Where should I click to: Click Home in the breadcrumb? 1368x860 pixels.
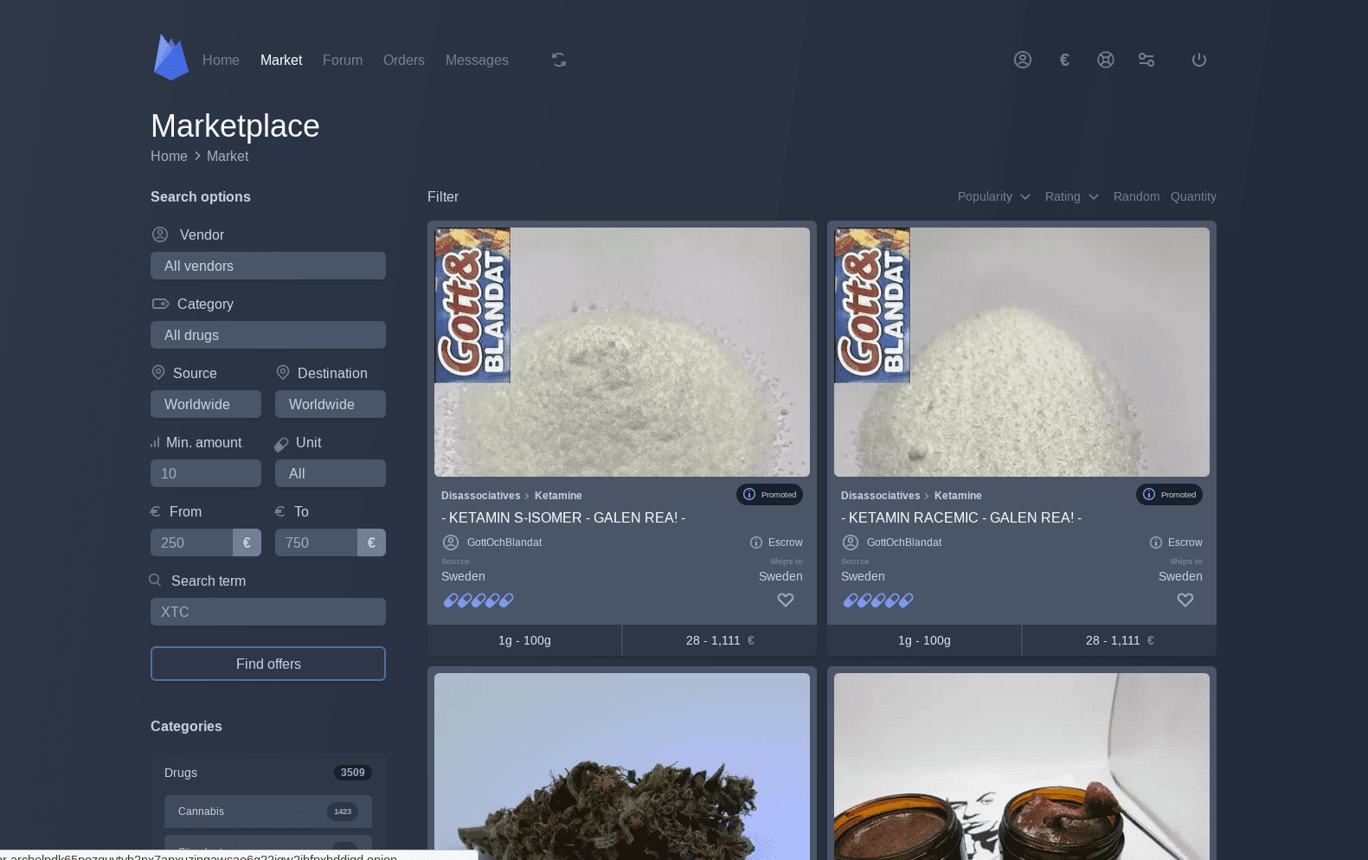point(169,156)
